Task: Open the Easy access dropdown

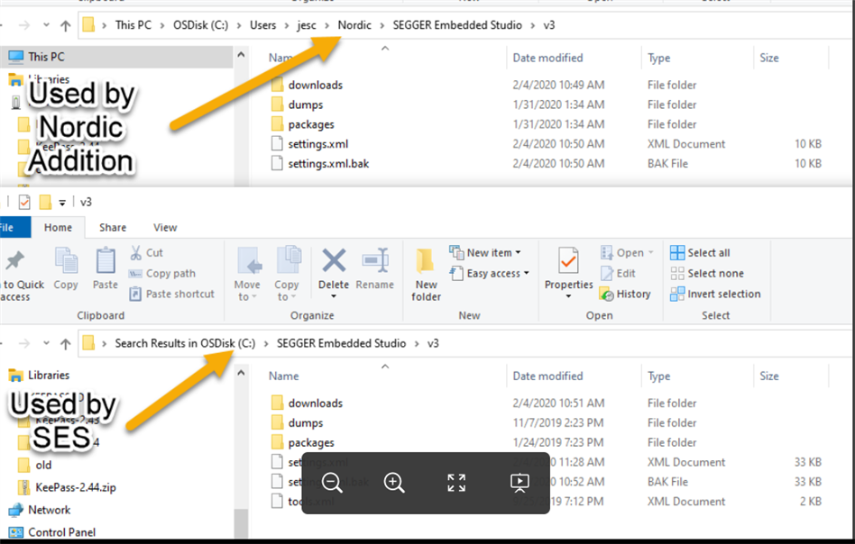Action: pyautogui.click(x=489, y=274)
